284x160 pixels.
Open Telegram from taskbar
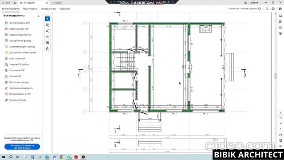pos(47,157)
